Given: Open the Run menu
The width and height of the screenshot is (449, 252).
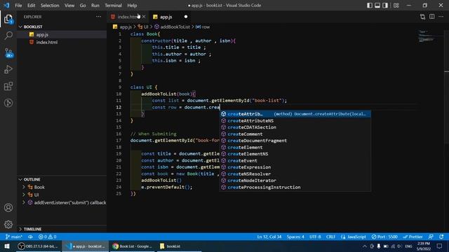Looking at the screenshot, I should coord(95,5).
